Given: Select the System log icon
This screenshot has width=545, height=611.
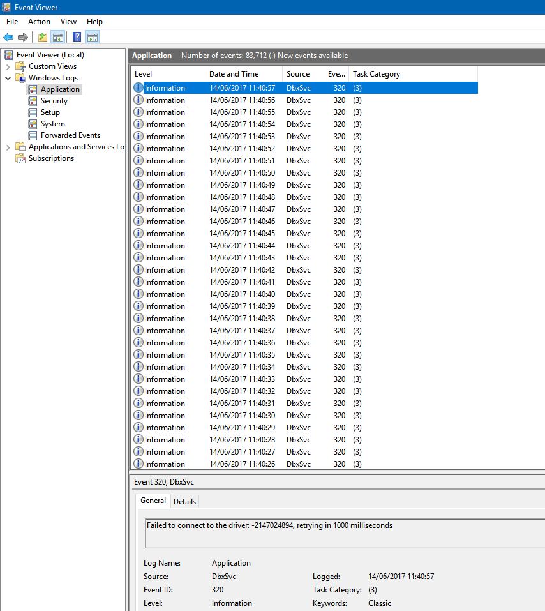Looking at the screenshot, I should click(33, 124).
